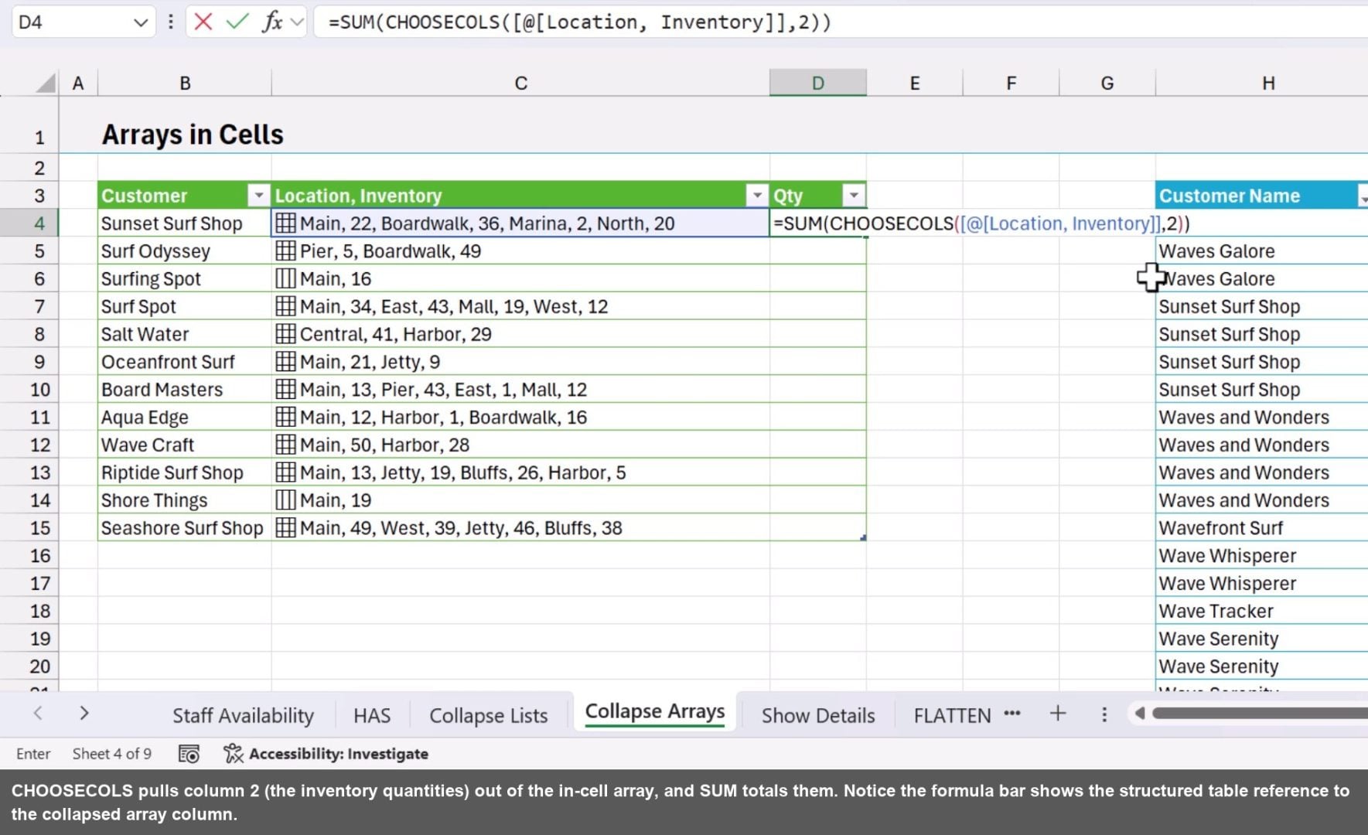Select cell with Main, 50, Harbor, 28
Image resolution: width=1368 pixels, height=835 pixels.
(x=520, y=445)
